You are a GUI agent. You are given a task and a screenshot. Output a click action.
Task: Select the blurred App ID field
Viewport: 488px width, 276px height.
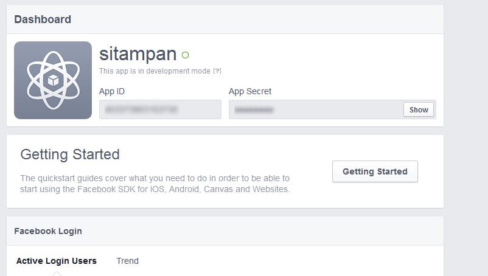160,109
